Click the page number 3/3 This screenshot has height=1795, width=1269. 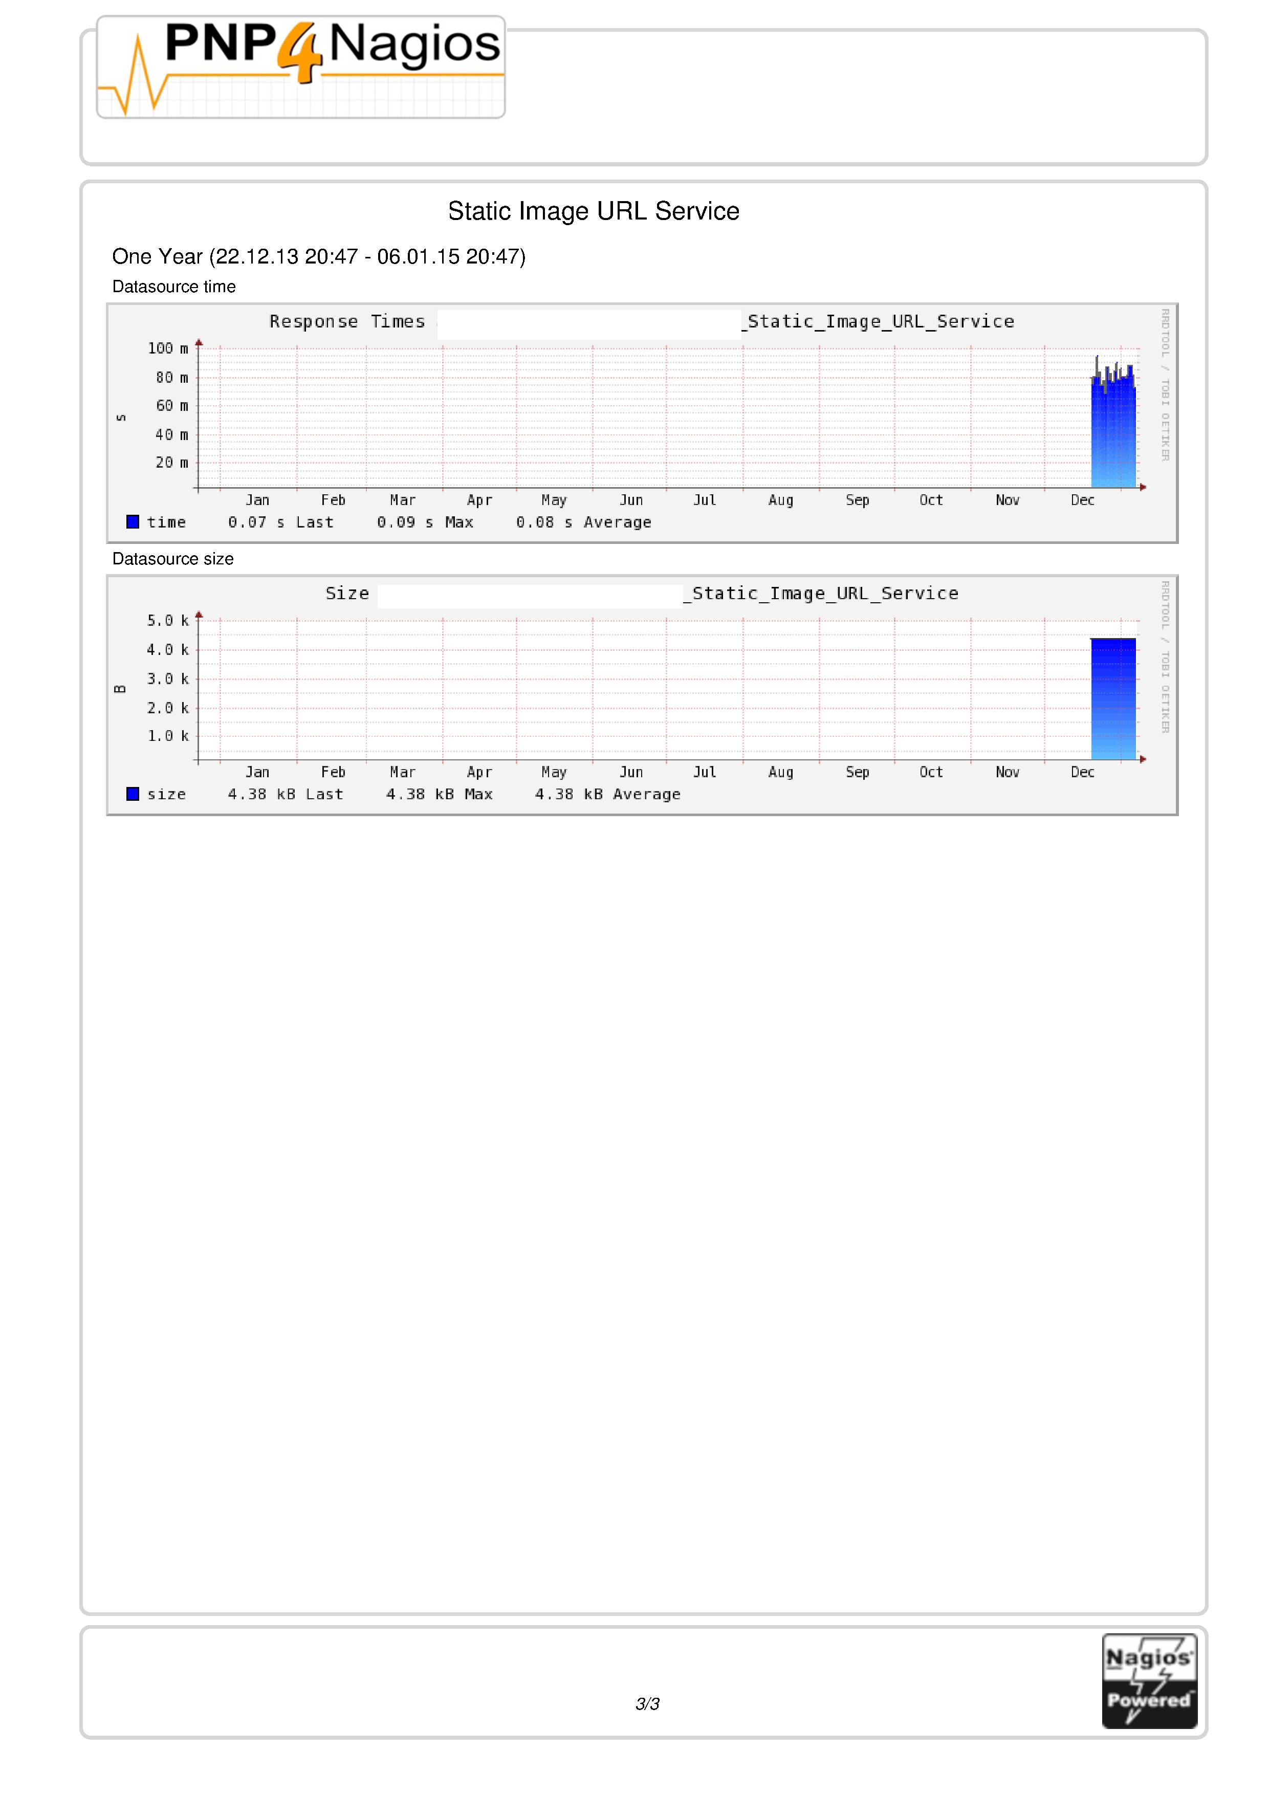pos(647,1703)
